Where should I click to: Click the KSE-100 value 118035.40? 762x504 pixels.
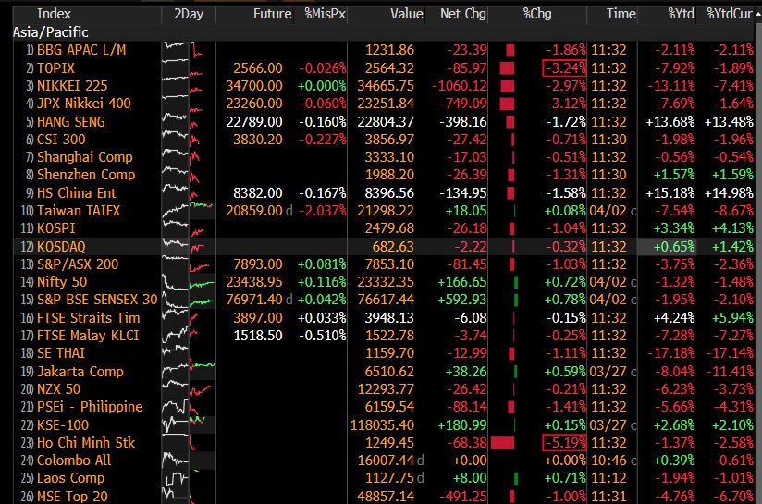click(x=382, y=425)
